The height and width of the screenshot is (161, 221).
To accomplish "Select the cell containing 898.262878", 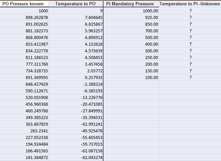I will pyautogui.click(x=37, y=17).
